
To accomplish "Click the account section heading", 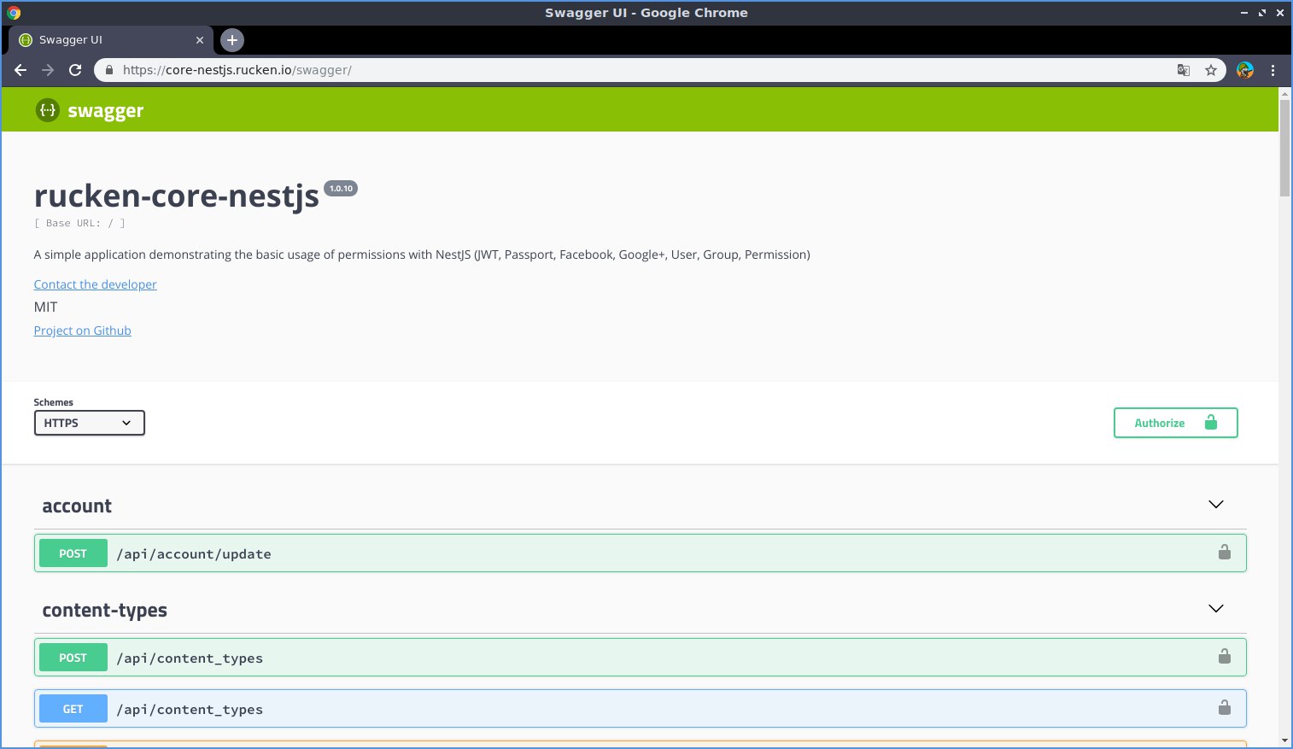I will (77, 506).
